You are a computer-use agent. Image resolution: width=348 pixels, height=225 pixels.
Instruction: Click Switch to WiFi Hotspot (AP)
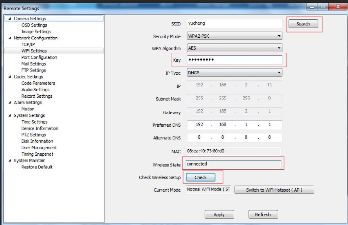click(x=274, y=190)
